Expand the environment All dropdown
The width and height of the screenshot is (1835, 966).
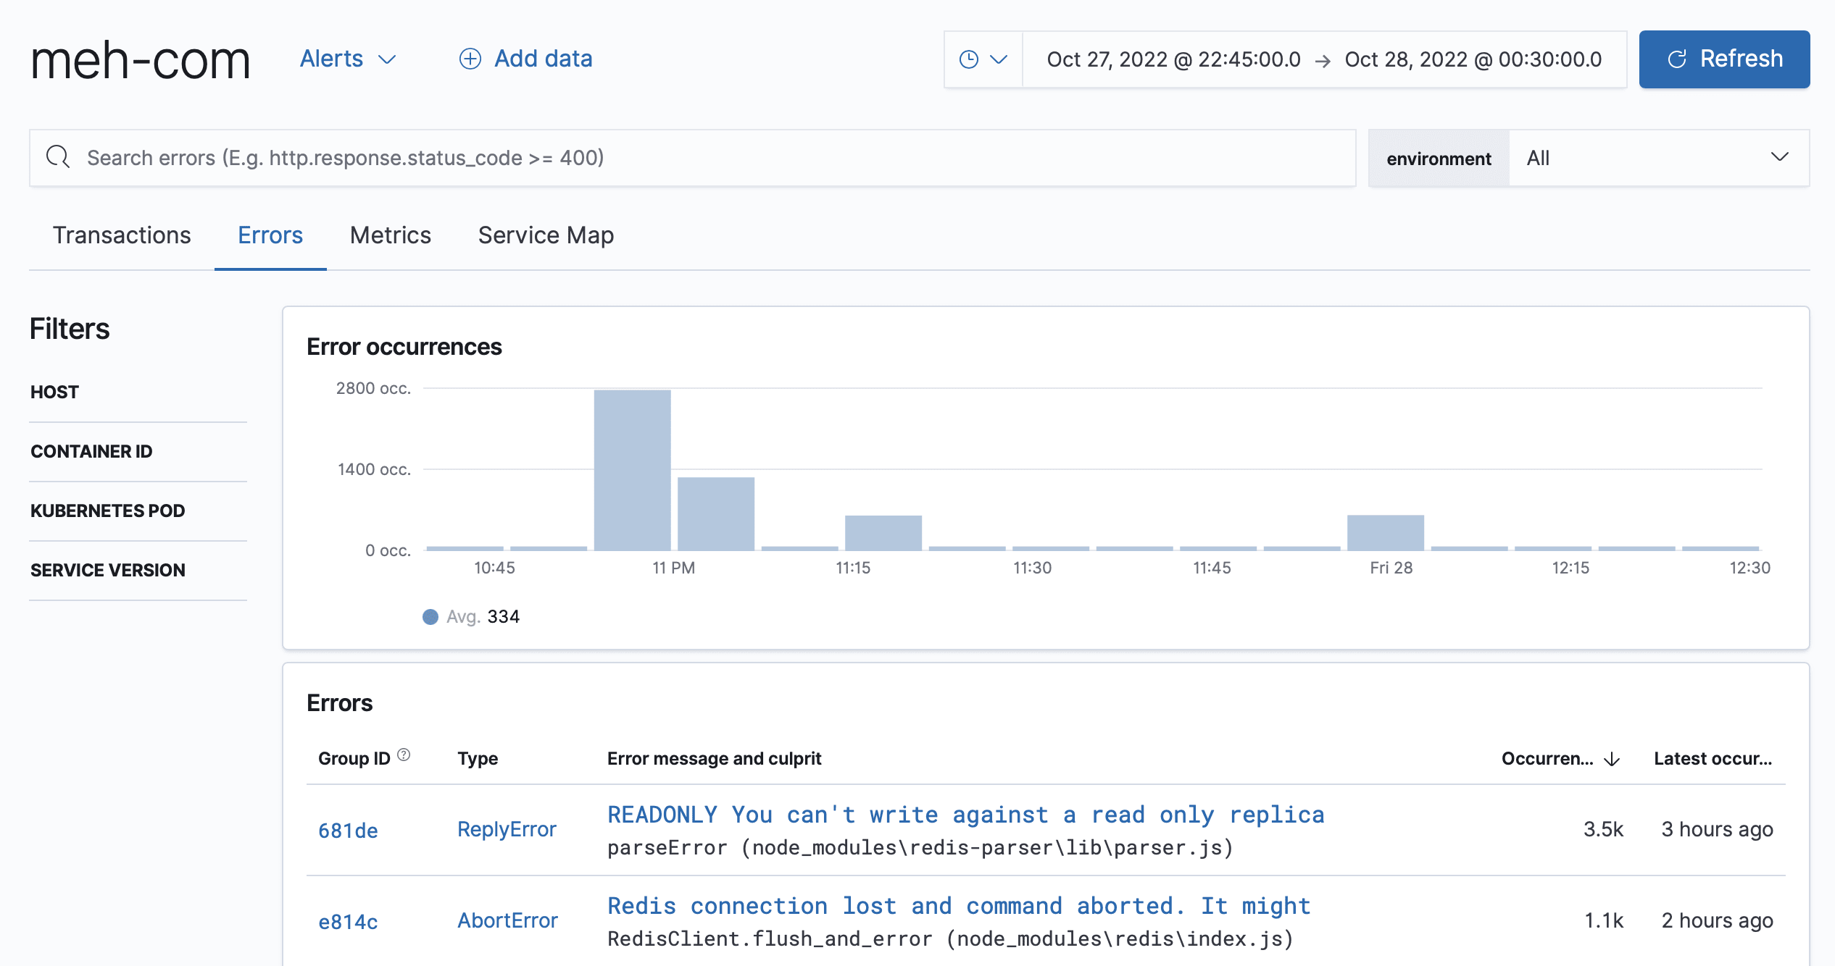[x=1658, y=158]
